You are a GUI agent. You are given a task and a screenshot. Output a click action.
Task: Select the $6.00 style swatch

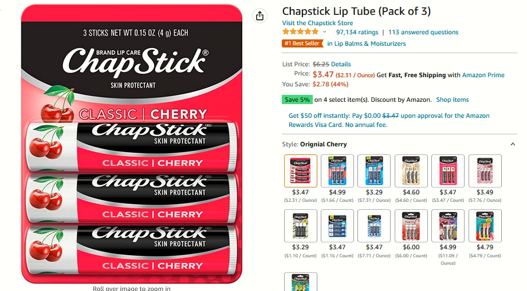[x=411, y=226]
